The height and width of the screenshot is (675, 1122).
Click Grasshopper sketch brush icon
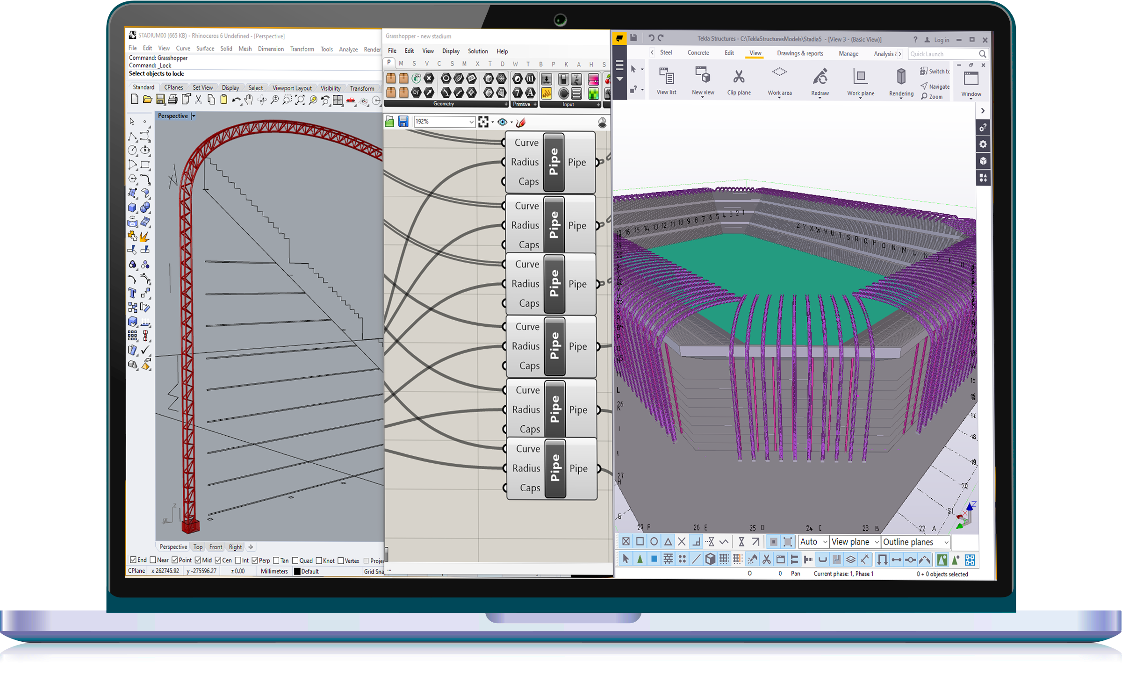[x=521, y=122]
